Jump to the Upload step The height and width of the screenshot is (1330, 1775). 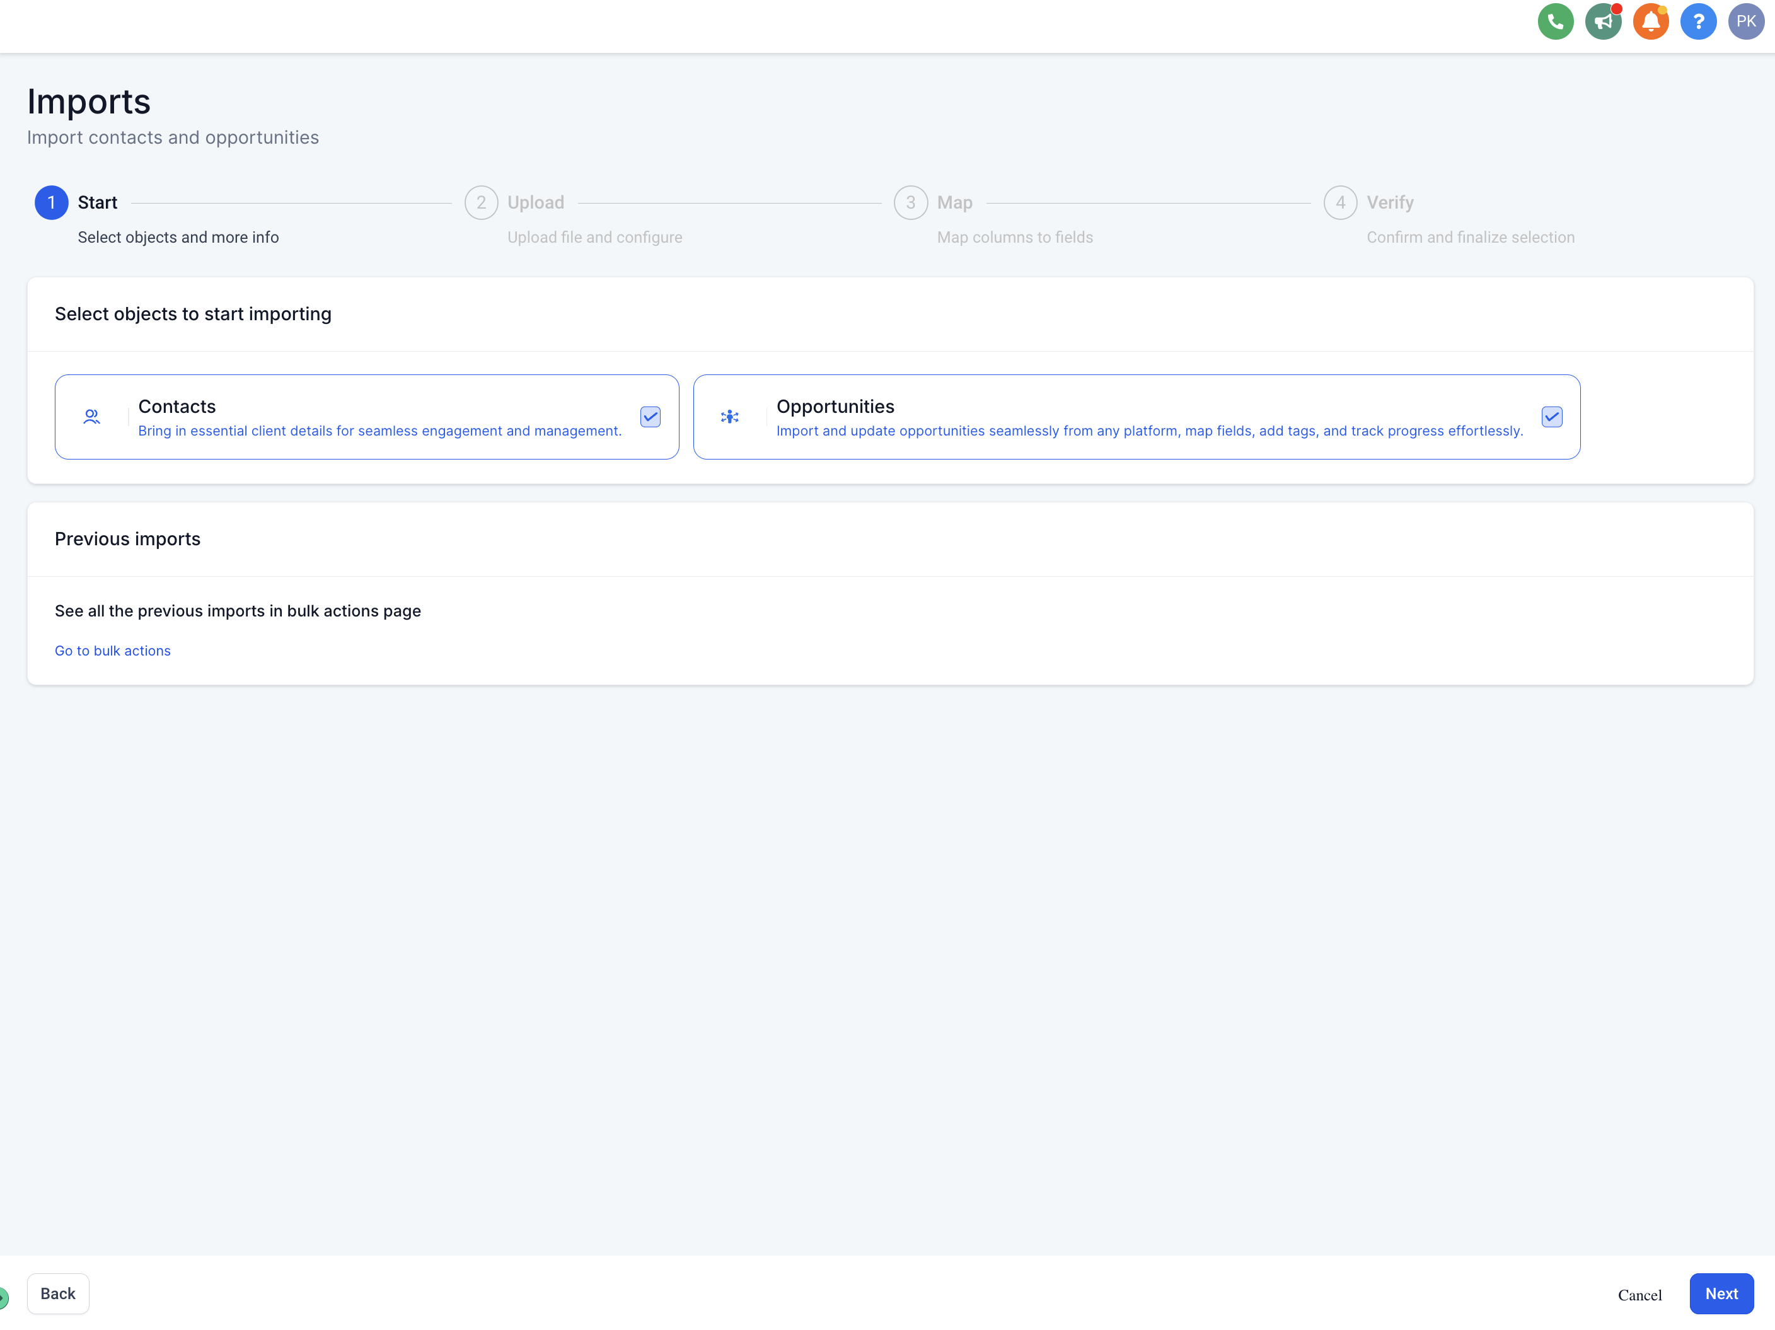coord(481,202)
